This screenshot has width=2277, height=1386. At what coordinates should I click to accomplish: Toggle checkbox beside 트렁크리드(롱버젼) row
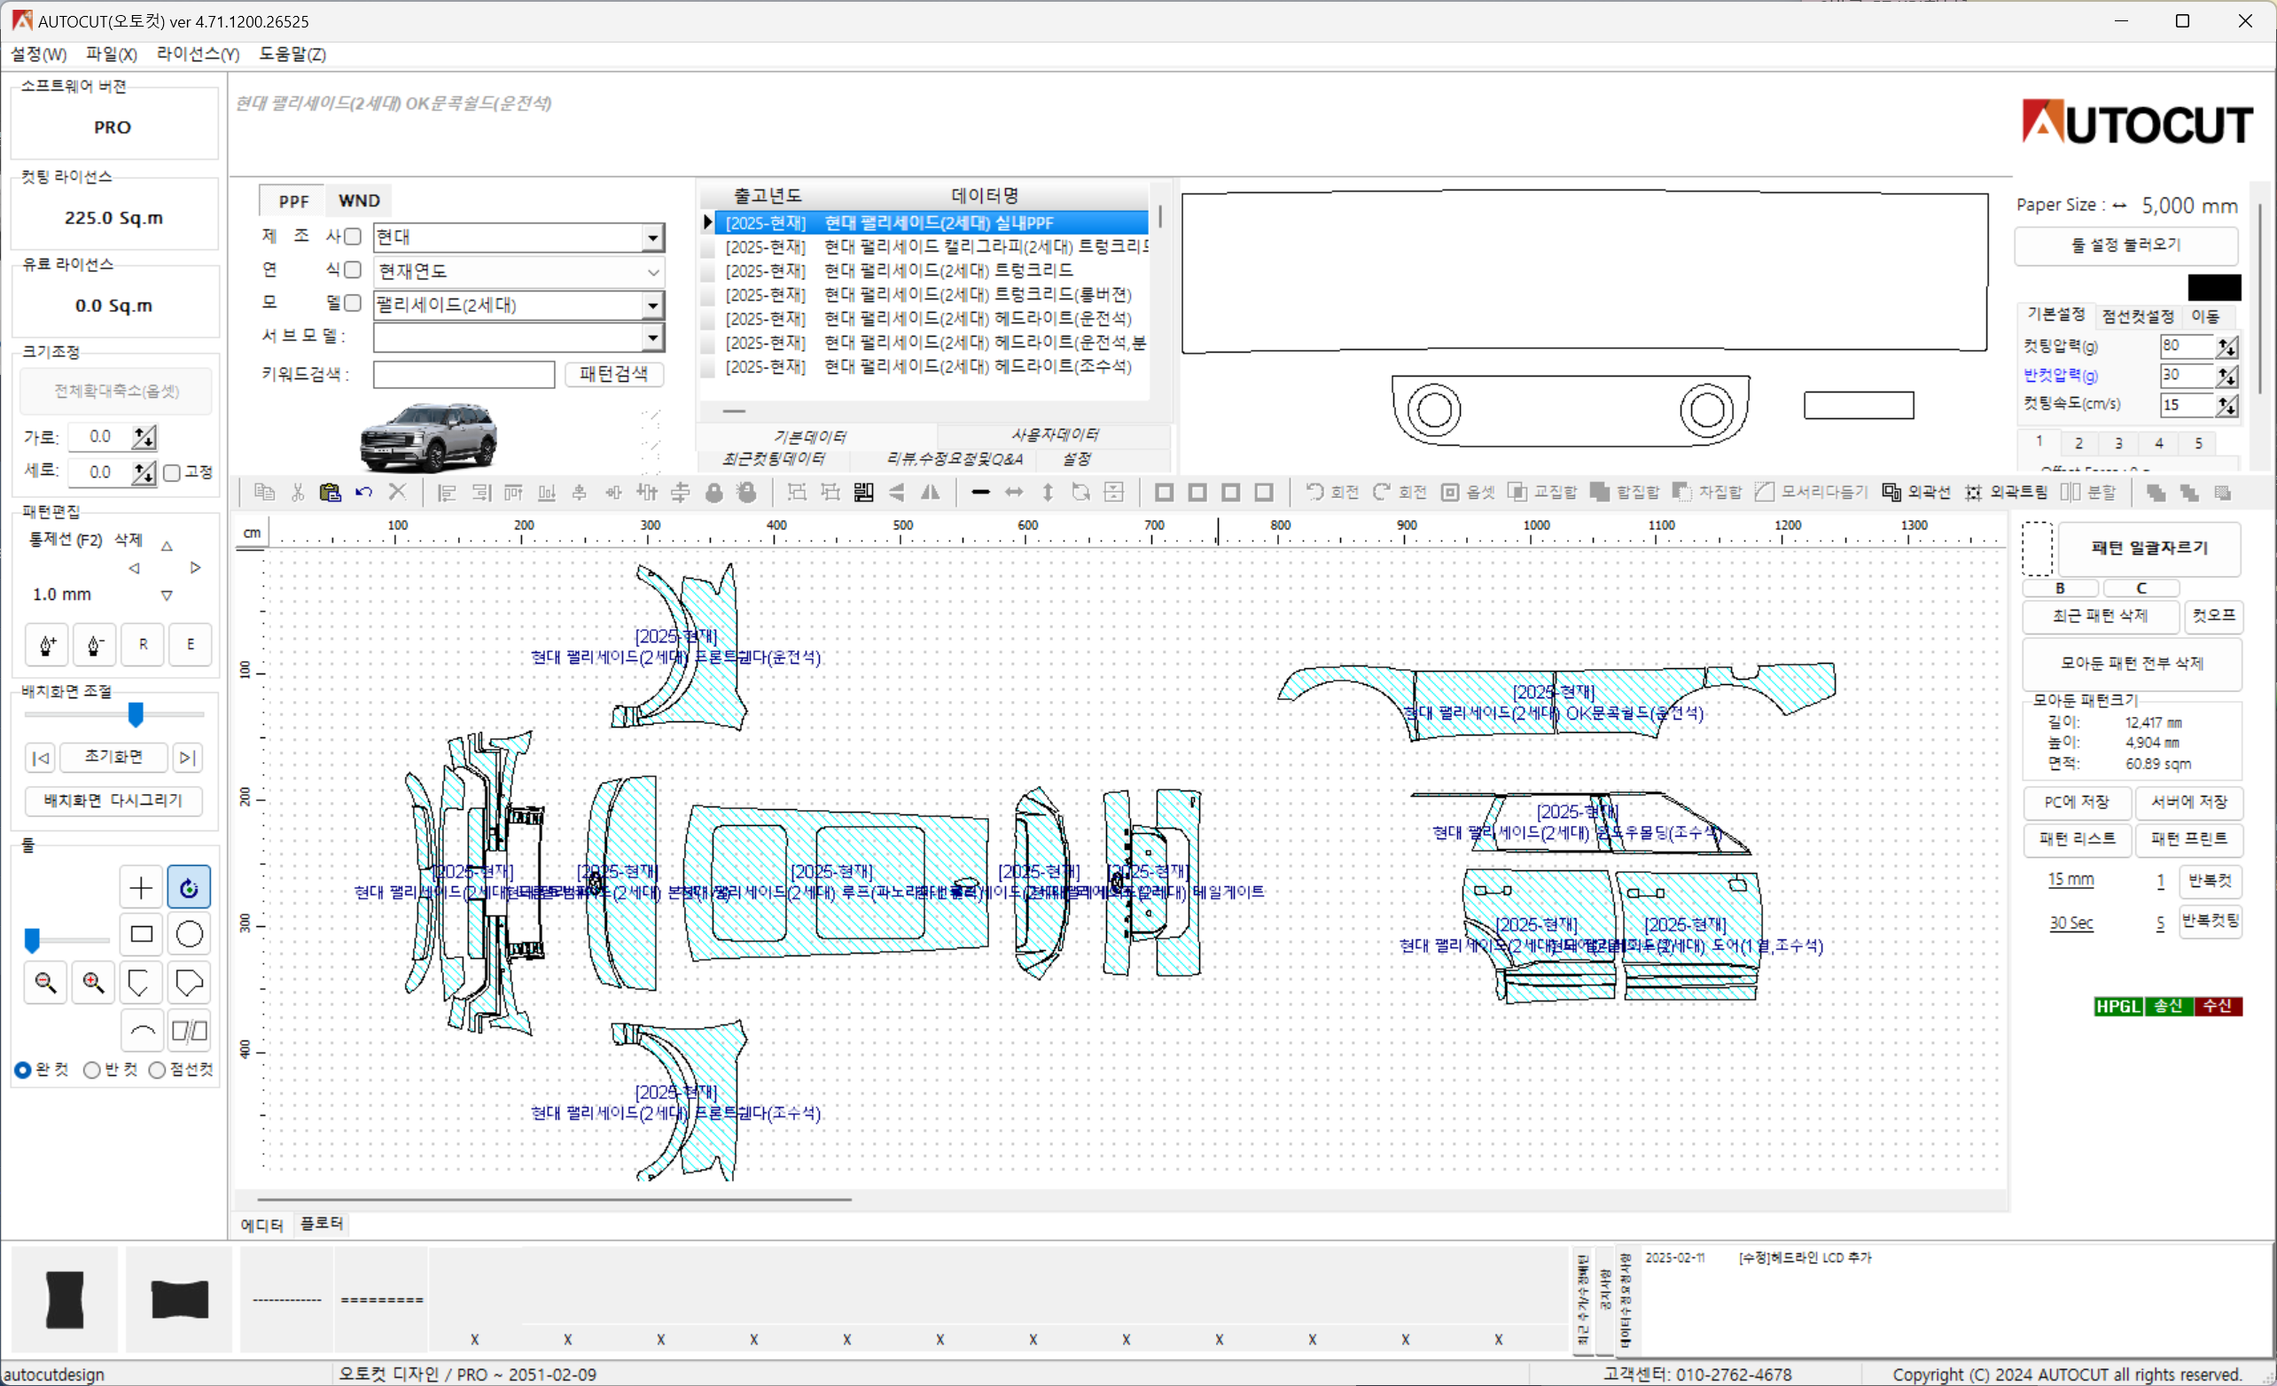[708, 296]
